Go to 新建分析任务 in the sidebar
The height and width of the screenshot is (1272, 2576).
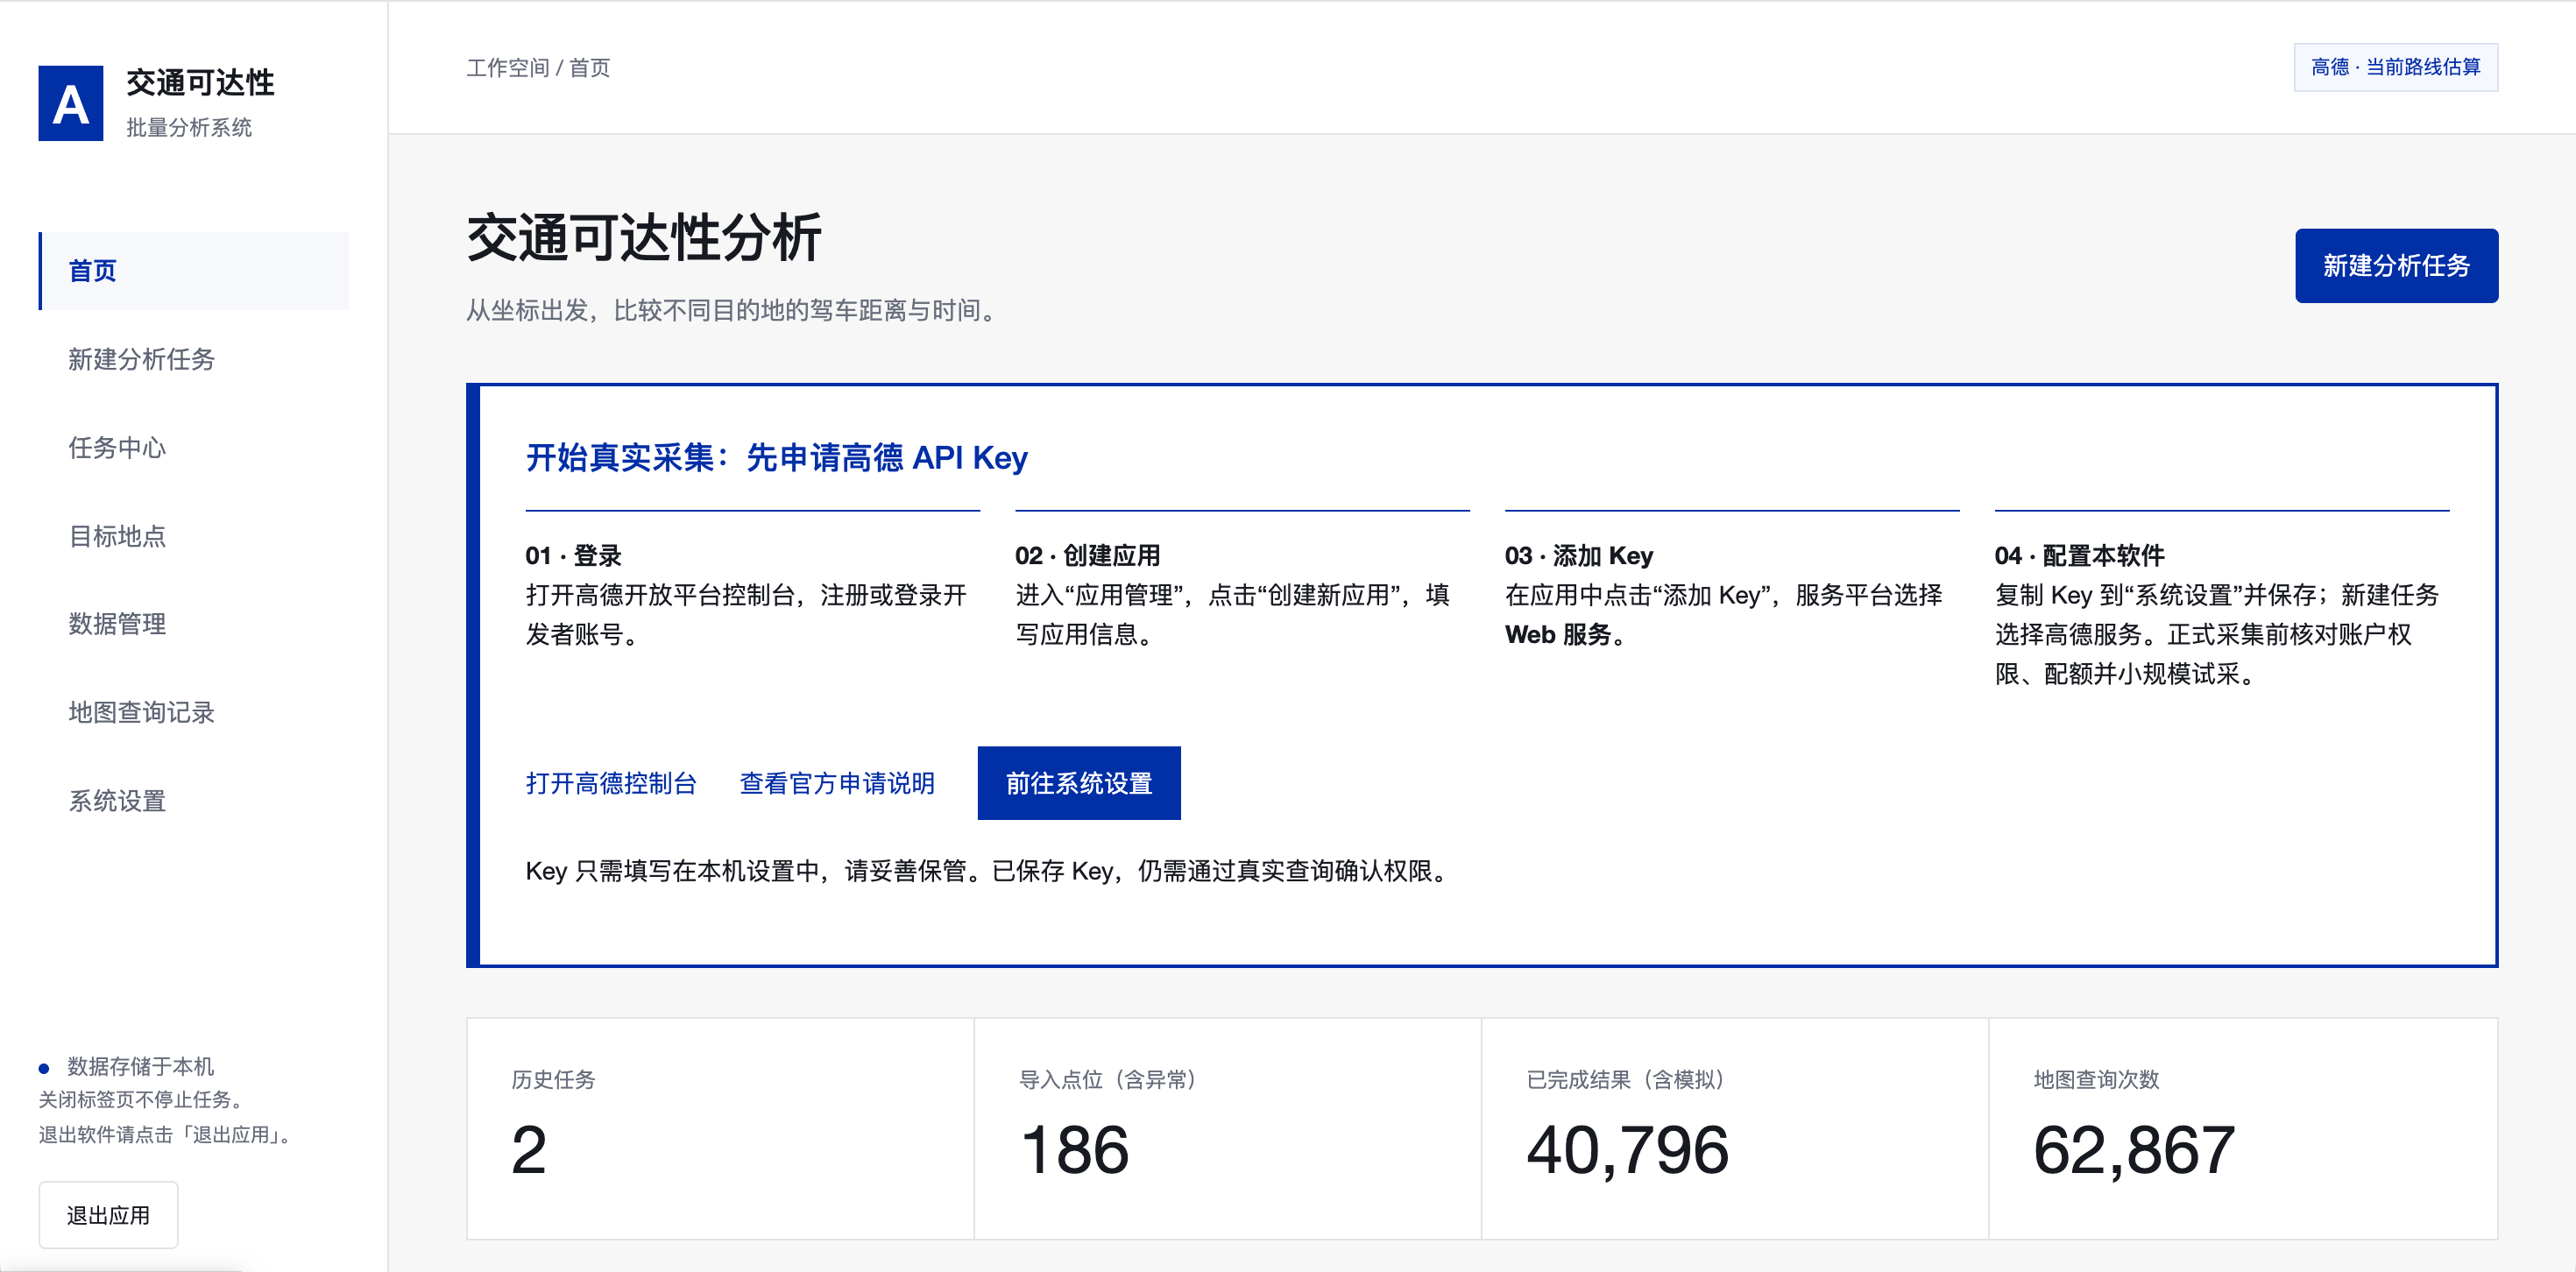194,359
